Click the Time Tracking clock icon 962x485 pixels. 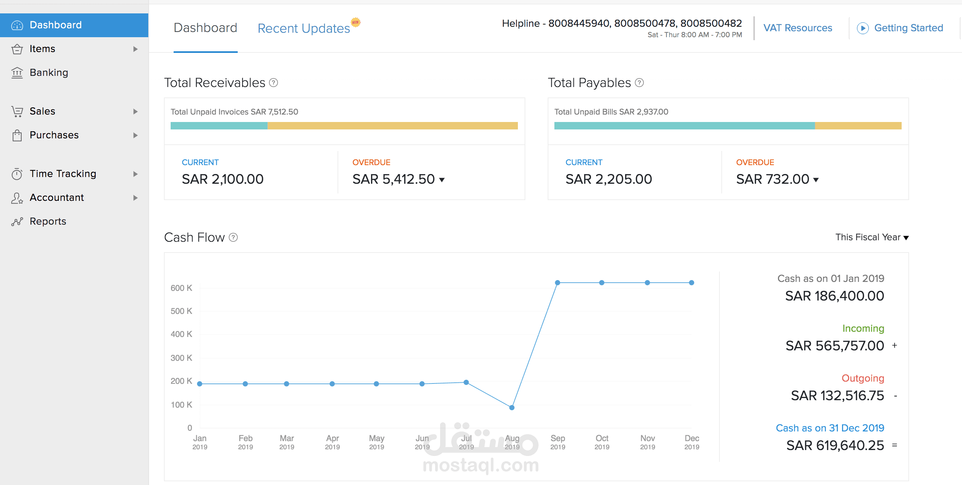[x=17, y=174]
